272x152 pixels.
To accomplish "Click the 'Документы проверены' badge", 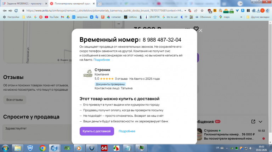I will coord(110,84).
